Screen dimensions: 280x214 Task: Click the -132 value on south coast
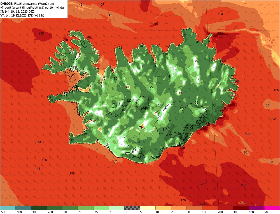tap(142, 158)
